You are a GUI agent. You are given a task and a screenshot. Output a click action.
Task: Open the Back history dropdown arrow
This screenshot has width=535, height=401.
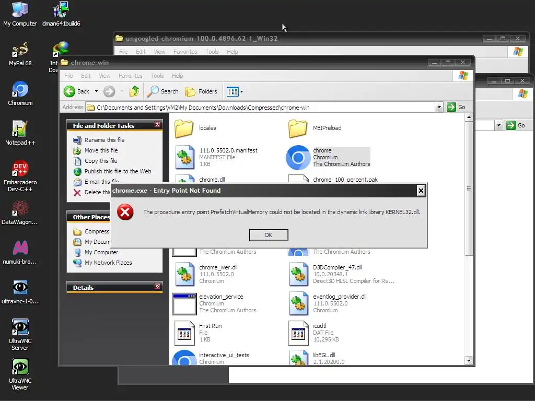(x=96, y=91)
